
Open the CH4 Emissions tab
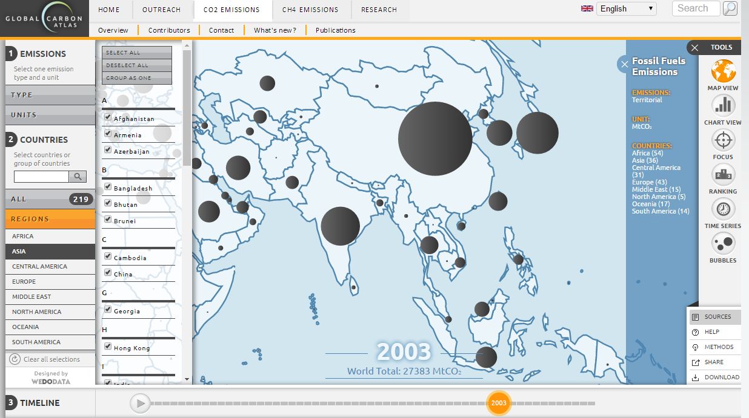(310, 10)
